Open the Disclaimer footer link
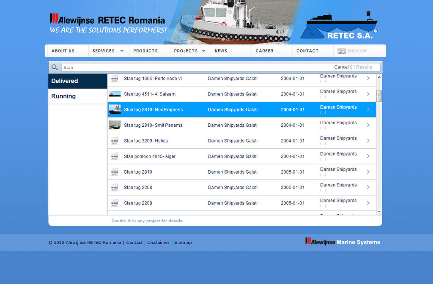Image resolution: width=433 pixels, height=284 pixels. point(158,242)
